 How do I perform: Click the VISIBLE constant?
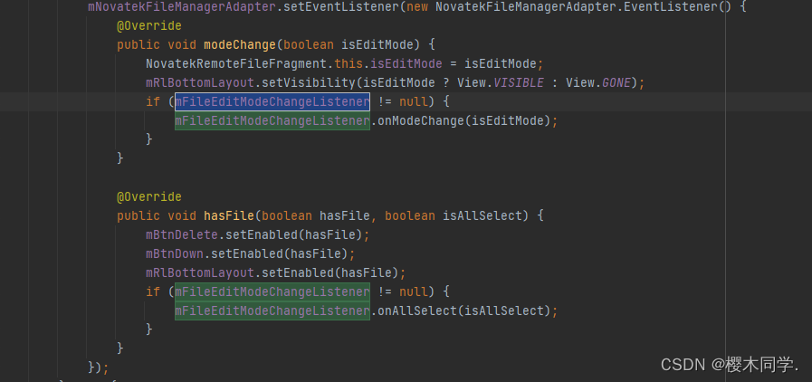[519, 82]
